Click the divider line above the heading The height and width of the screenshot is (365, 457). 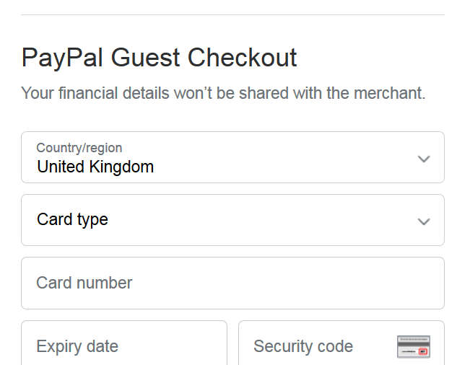(232, 14)
